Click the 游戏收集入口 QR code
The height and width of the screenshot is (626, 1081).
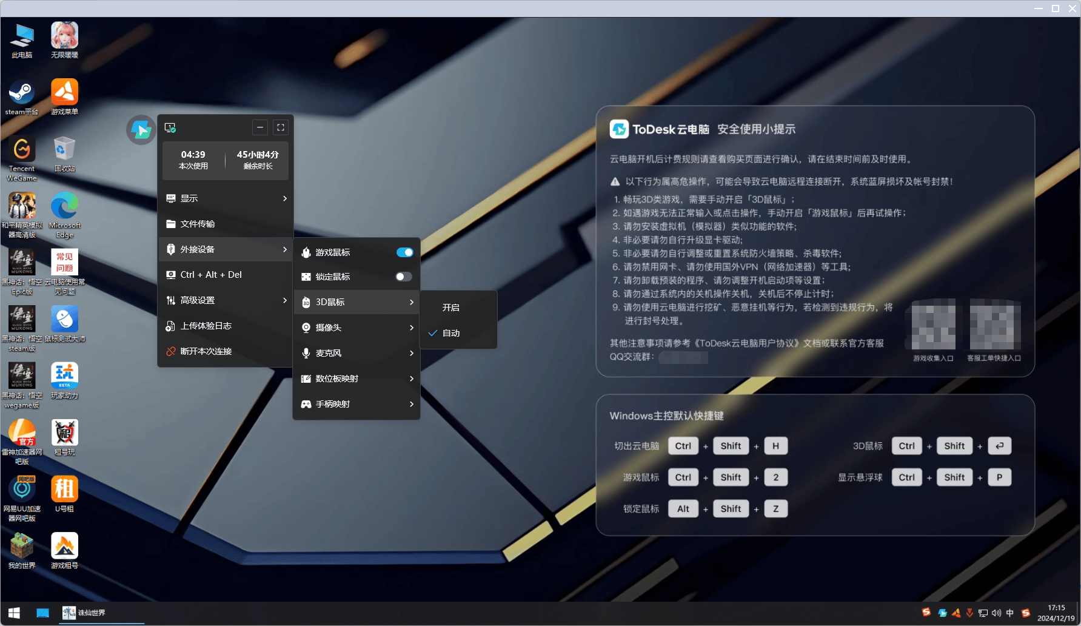[x=934, y=325]
